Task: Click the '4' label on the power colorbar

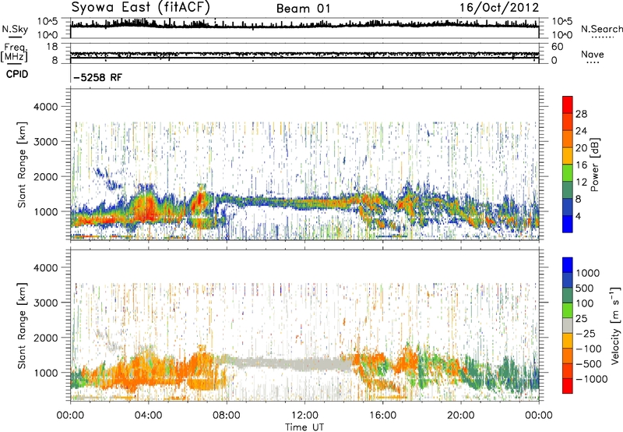Action: (x=578, y=217)
